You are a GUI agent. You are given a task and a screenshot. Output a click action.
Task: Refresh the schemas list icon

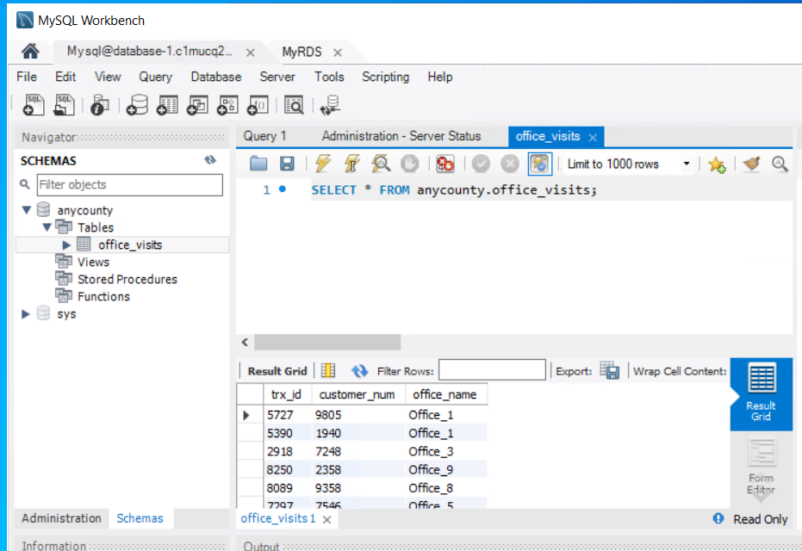pos(210,160)
